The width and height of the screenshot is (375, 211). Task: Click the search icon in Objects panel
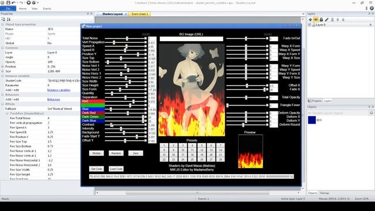click(x=371, y=113)
